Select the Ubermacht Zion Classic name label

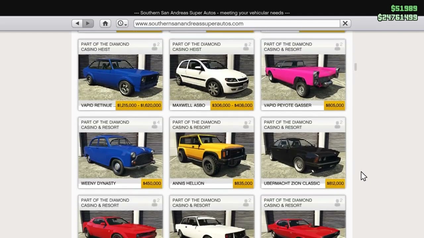pos(292,183)
